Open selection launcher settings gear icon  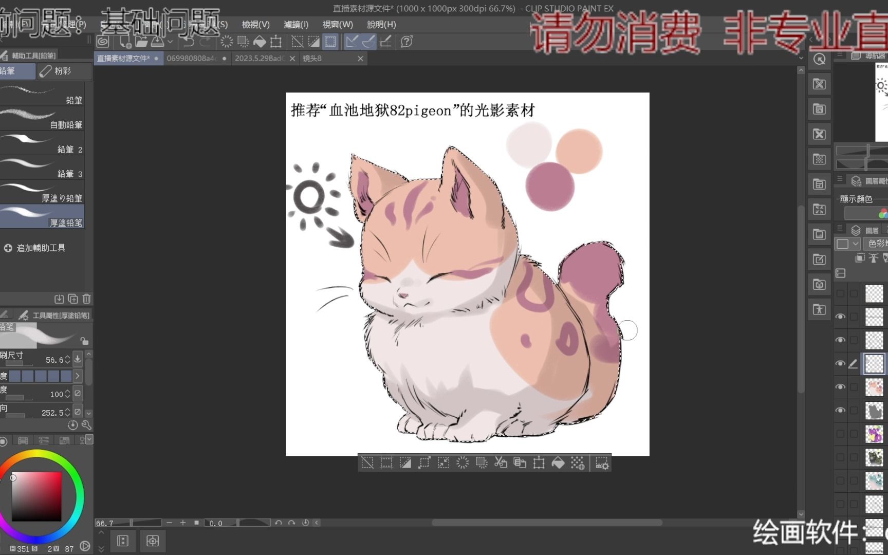(x=602, y=463)
